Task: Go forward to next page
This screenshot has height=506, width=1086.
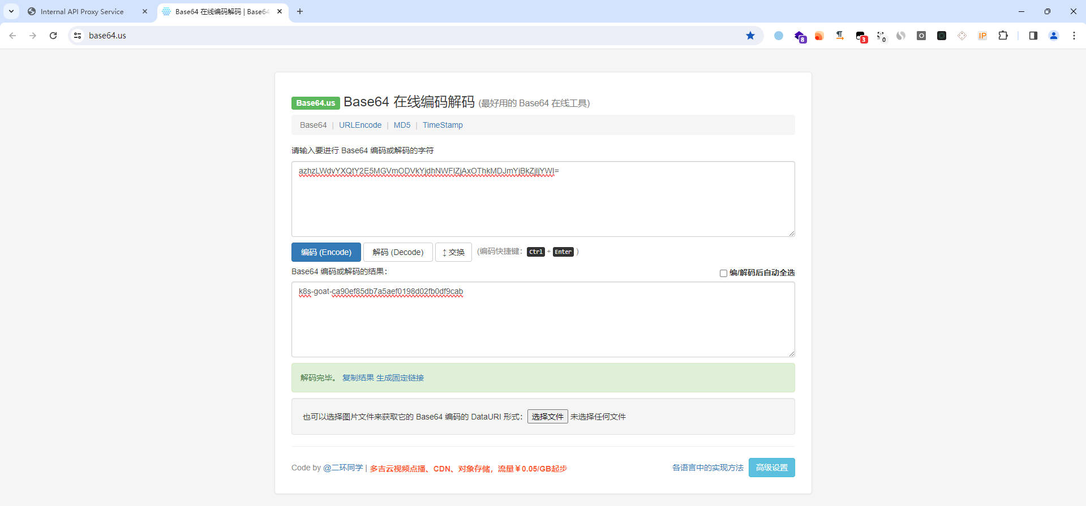Action: [33, 36]
